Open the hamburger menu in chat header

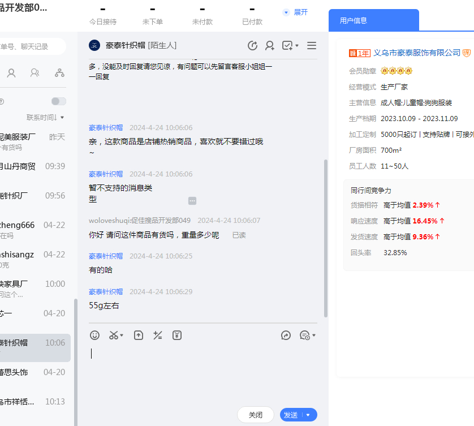pyautogui.click(x=312, y=46)
